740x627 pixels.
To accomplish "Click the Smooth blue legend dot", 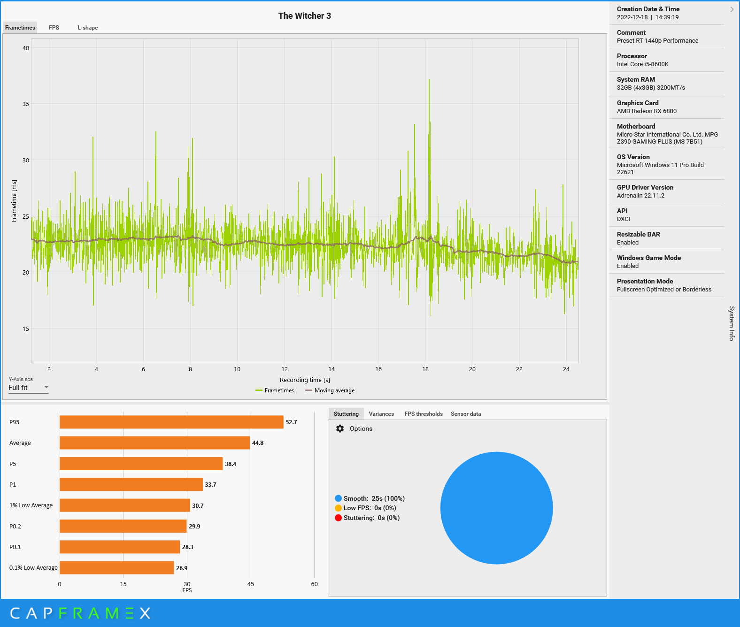I will [x=338, y=498].
